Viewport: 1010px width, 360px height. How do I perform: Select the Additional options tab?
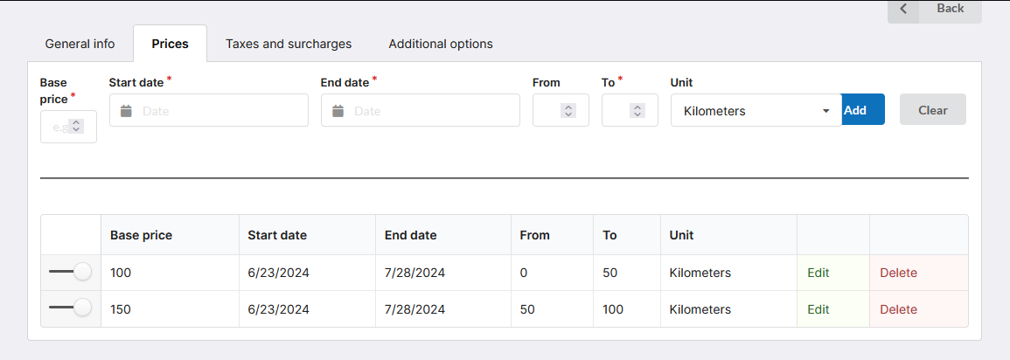441,44
